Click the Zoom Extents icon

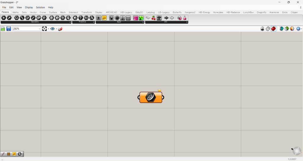point(44,29)
